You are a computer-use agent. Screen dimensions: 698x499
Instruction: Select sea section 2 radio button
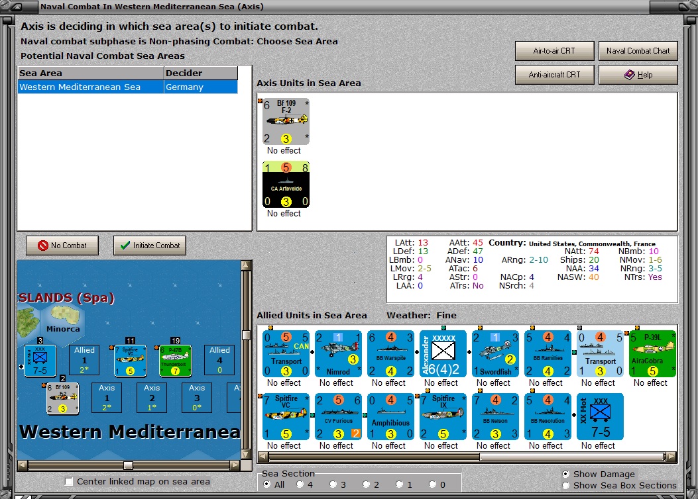tap(366, 484)
